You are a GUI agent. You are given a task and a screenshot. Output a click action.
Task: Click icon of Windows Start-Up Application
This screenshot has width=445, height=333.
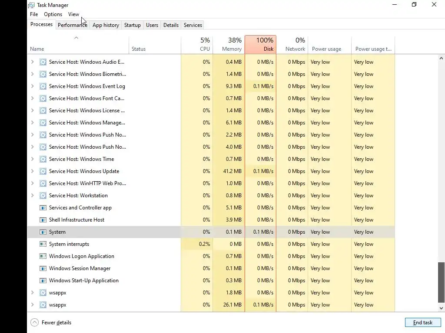pos(43,281)
